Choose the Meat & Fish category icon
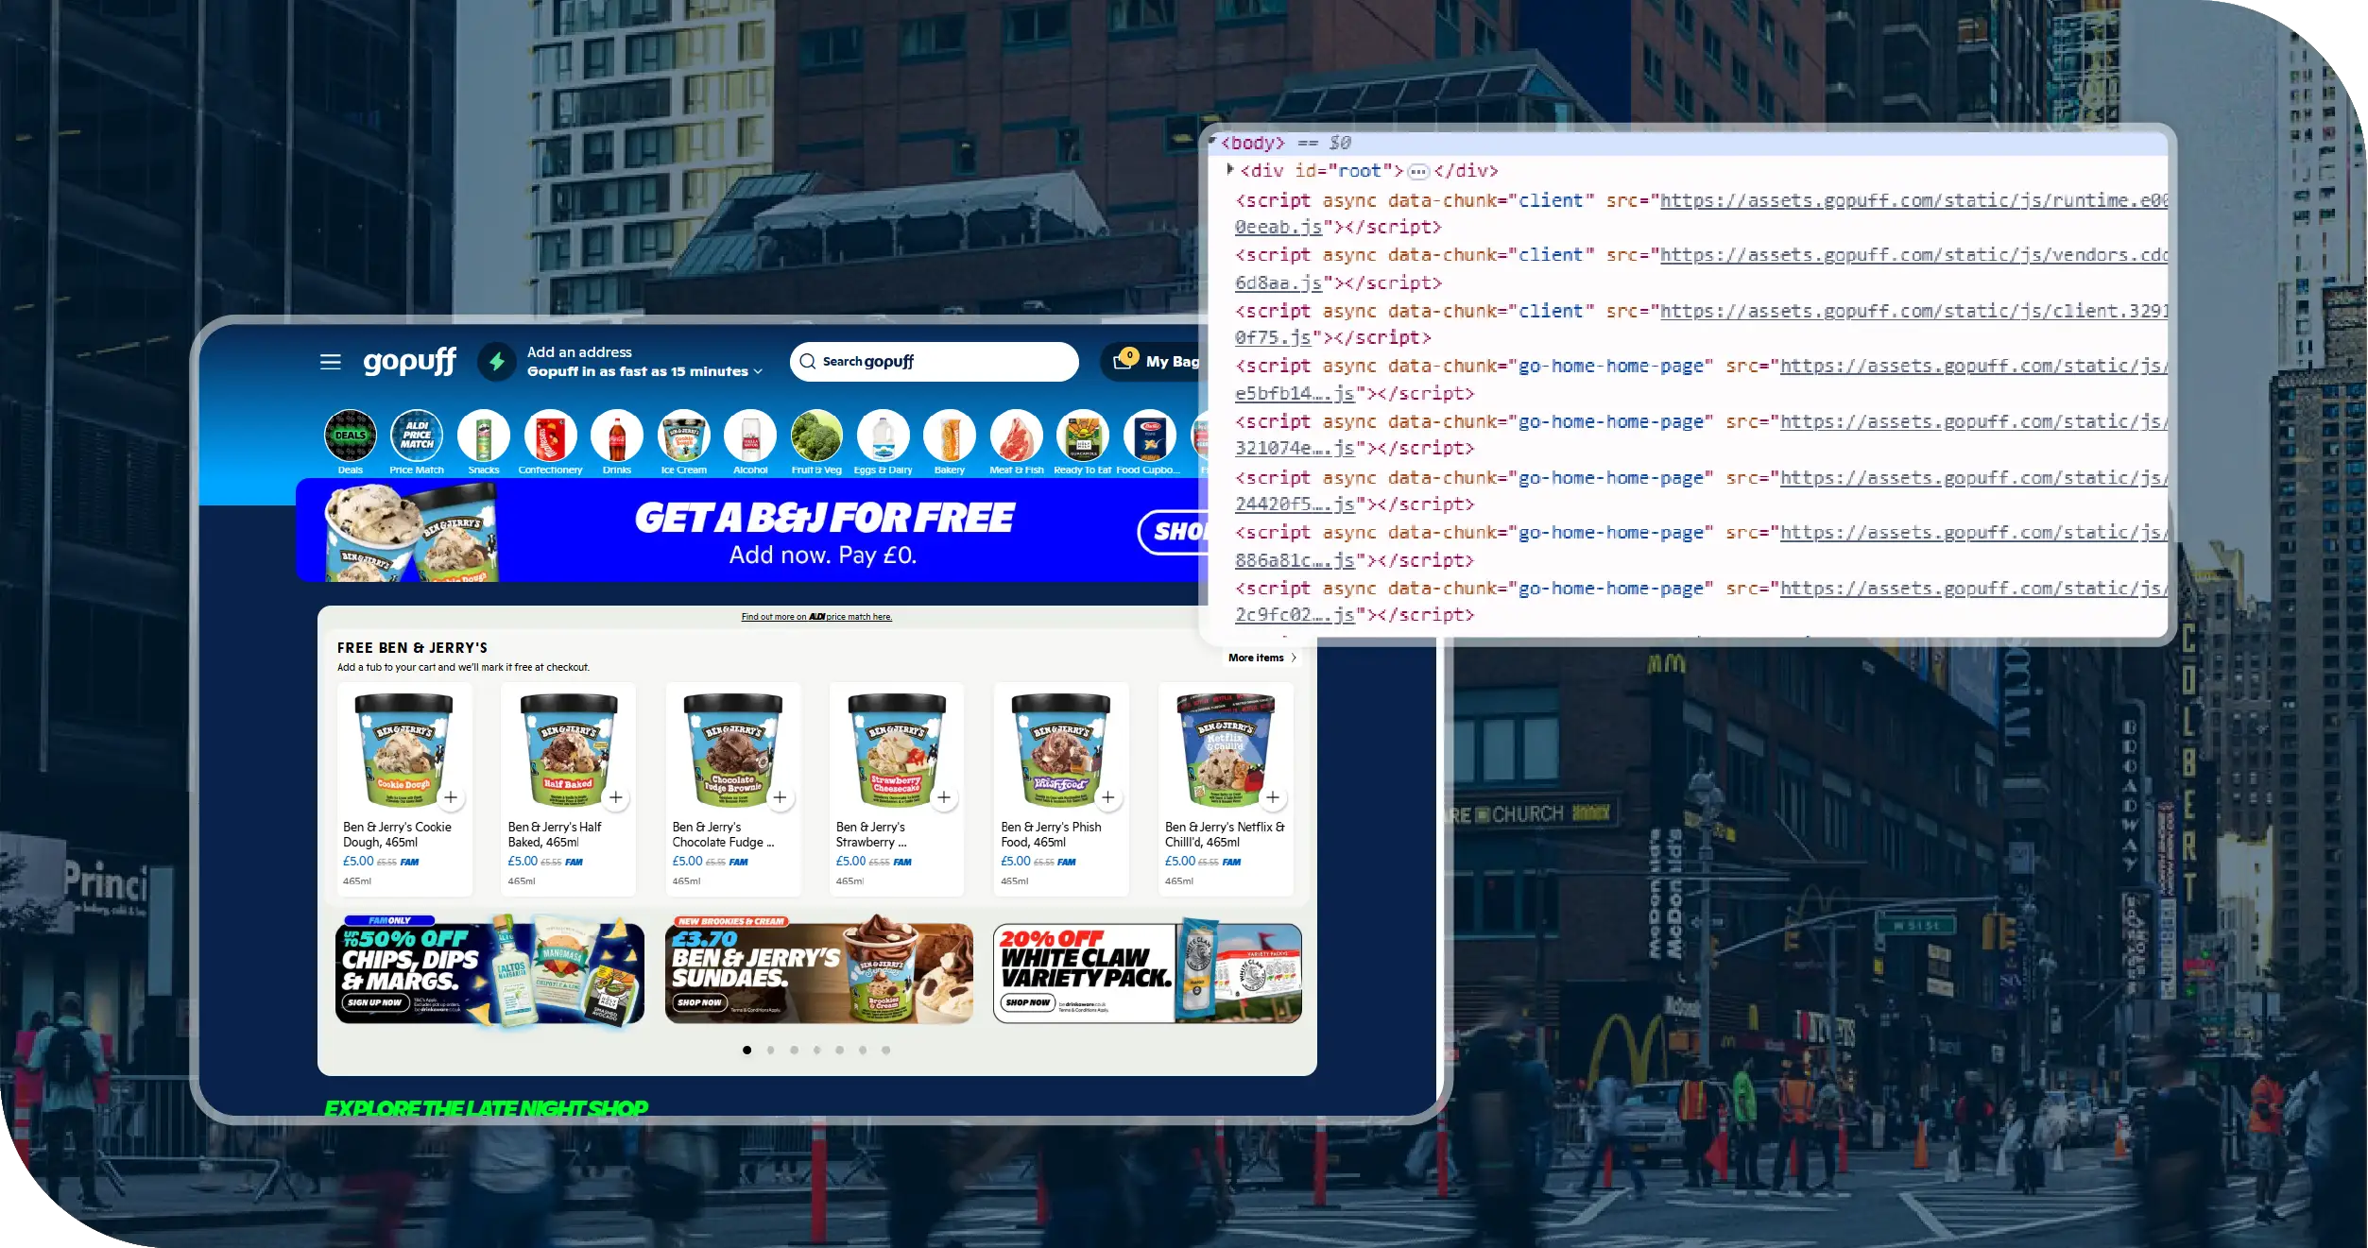The width and height of the screenshot is (2368, 1248). [x=1016, y=436]
